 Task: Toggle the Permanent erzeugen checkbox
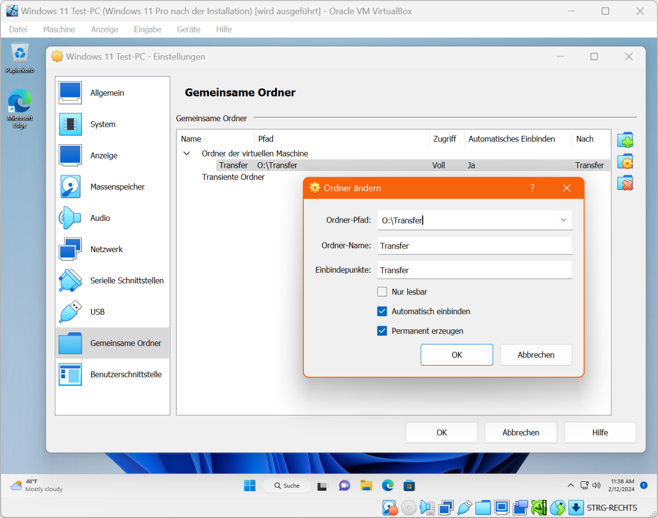(382, 331)
